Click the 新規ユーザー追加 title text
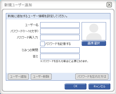The width and height of the screenshot is (116, 94). (18, 5)
